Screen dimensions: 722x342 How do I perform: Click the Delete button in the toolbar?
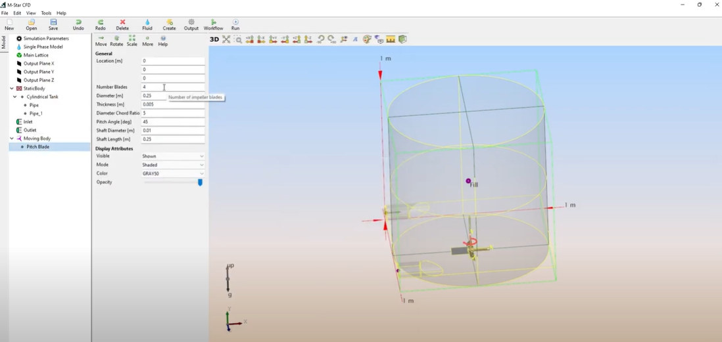[x=122, y=25]
